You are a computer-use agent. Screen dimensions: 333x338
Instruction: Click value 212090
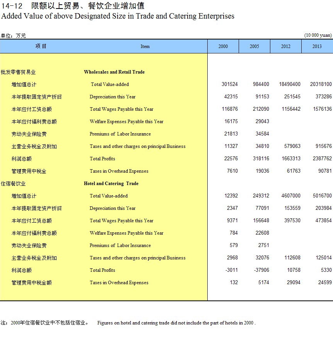coord(261,109)
